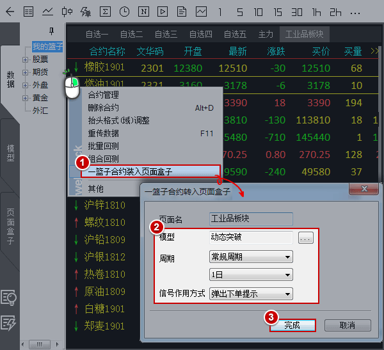Open the 常规周期 period dropdown
The width and height of the screenshot is (384, 350).
[x=251, y=257]
